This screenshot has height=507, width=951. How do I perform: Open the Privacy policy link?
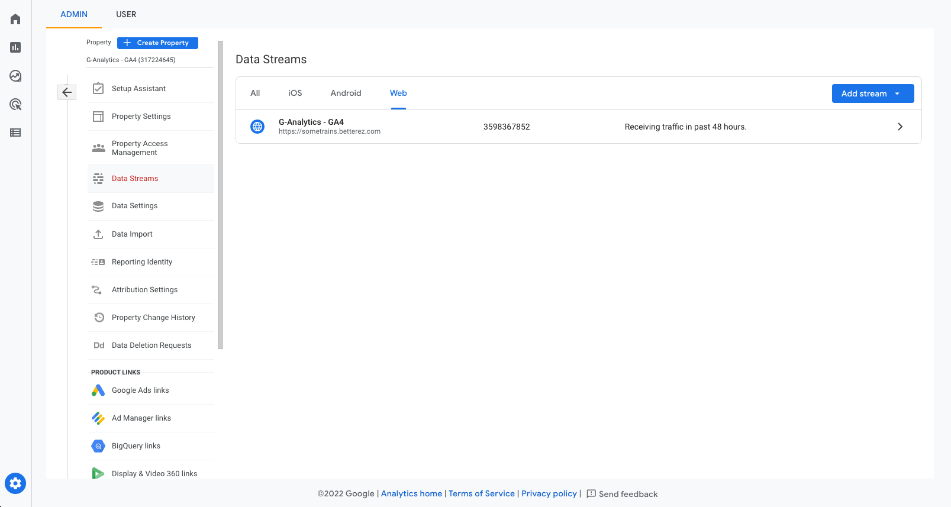[x=549, y=493]
